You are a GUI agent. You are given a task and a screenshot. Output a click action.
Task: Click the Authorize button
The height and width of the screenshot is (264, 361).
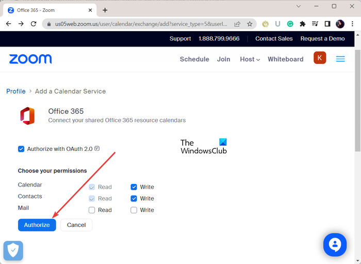coord(37,225)
